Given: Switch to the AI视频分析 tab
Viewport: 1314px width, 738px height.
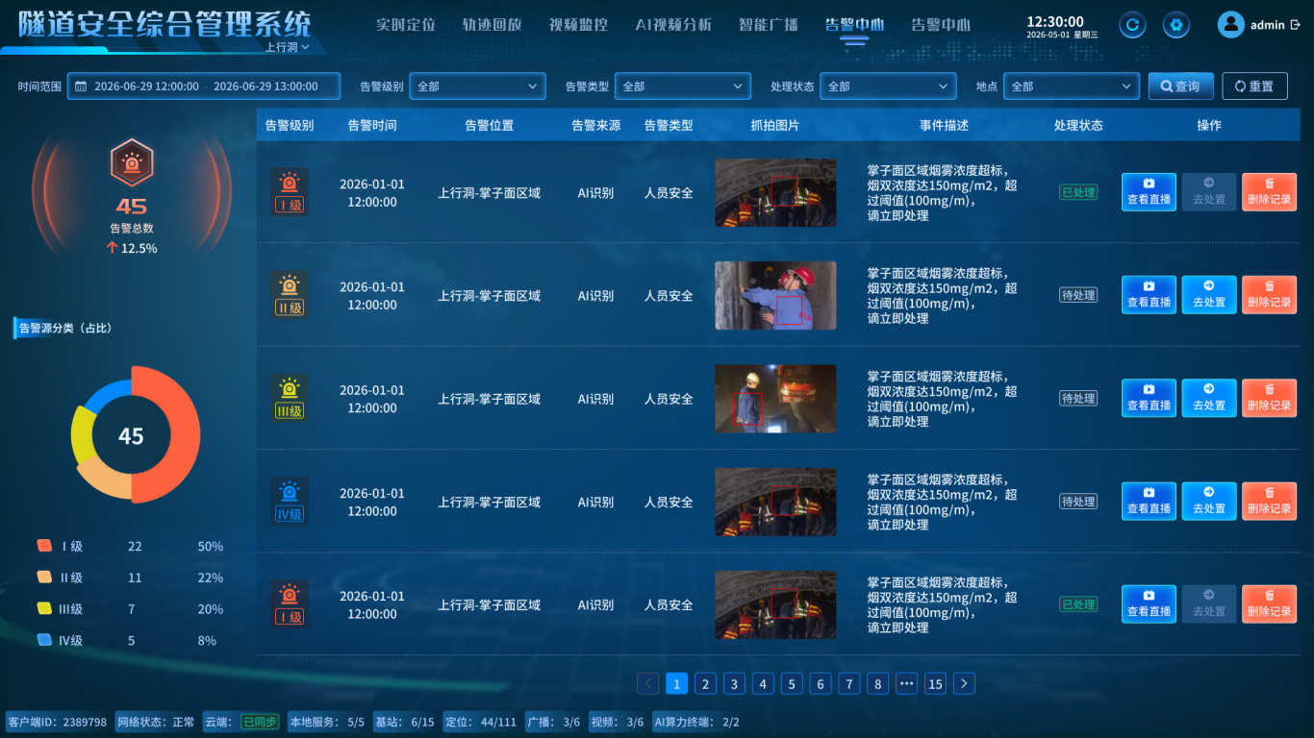Looking at the screenshot, I should click(673, 25).
